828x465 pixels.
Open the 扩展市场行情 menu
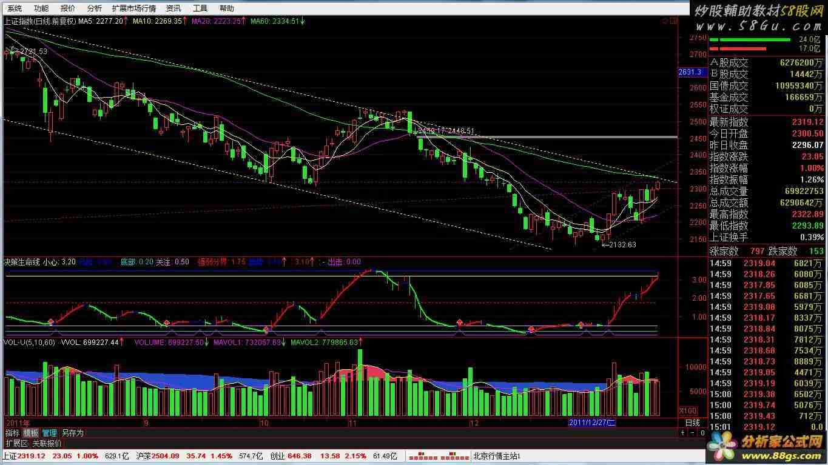[x=134, y=8]
